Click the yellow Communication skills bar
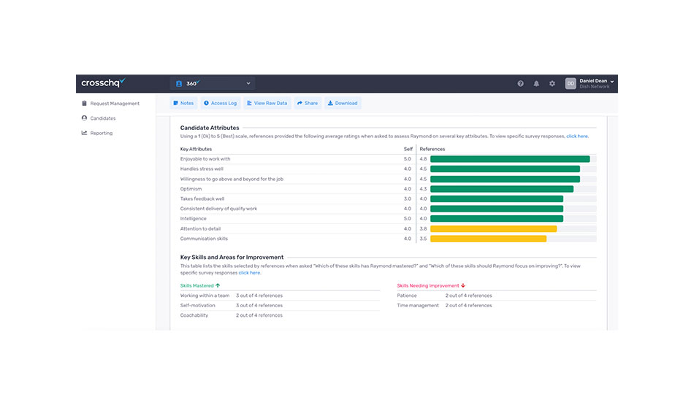The height and width of the screenshot is (405, 694). [x=488, y=239]
